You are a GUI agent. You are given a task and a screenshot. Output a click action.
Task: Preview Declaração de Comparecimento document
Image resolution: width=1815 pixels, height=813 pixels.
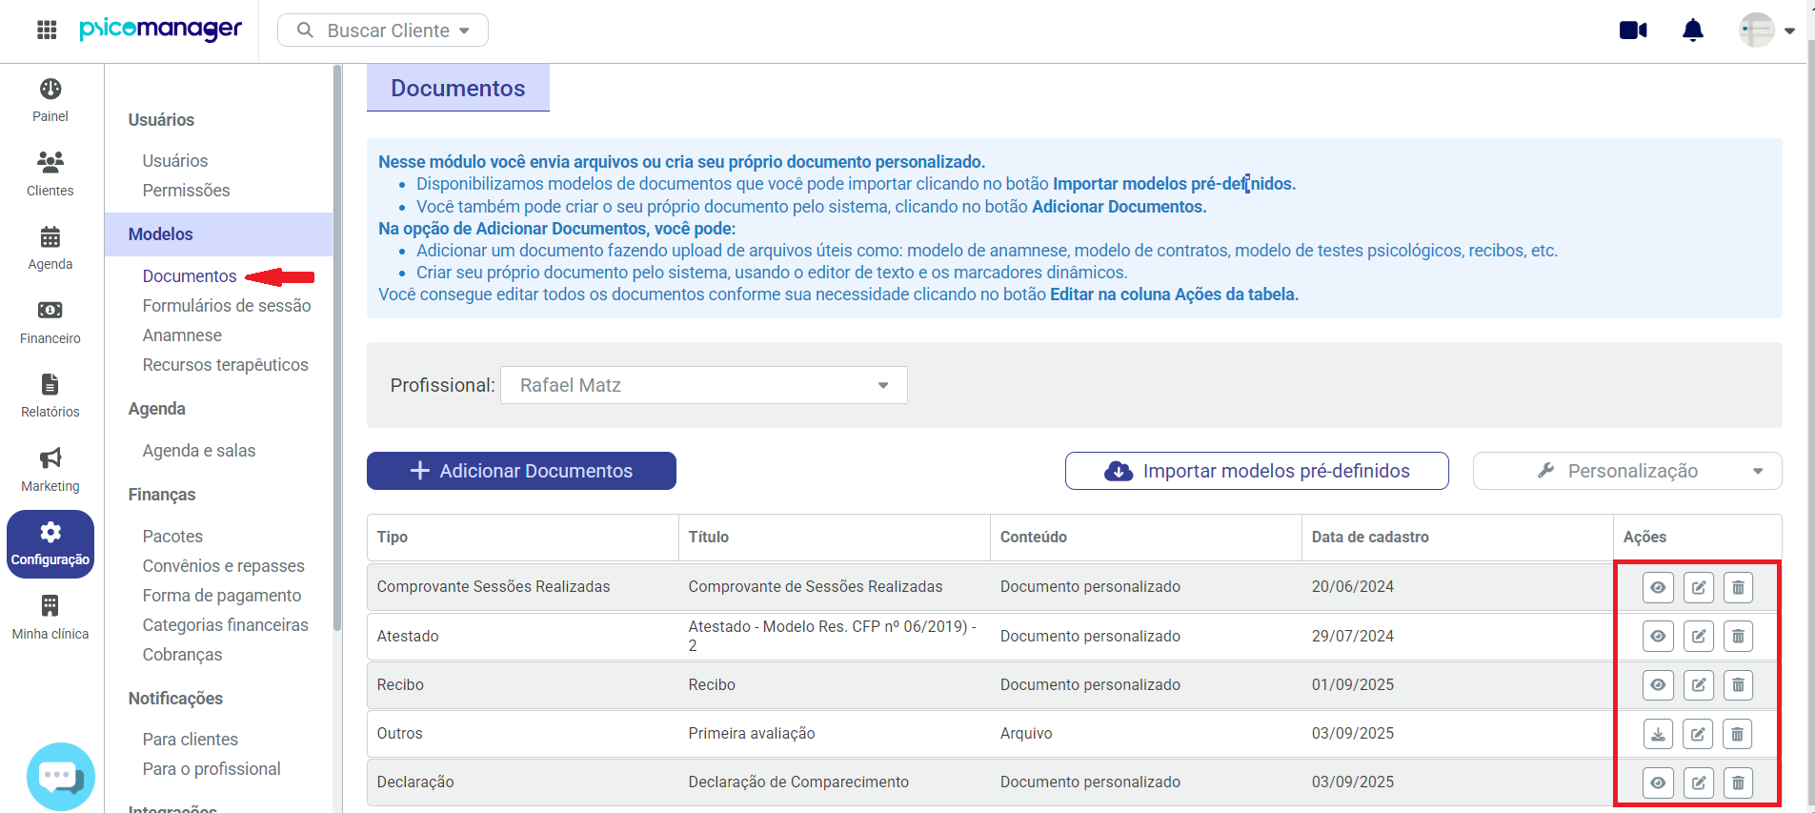(x=1658, y=783)
